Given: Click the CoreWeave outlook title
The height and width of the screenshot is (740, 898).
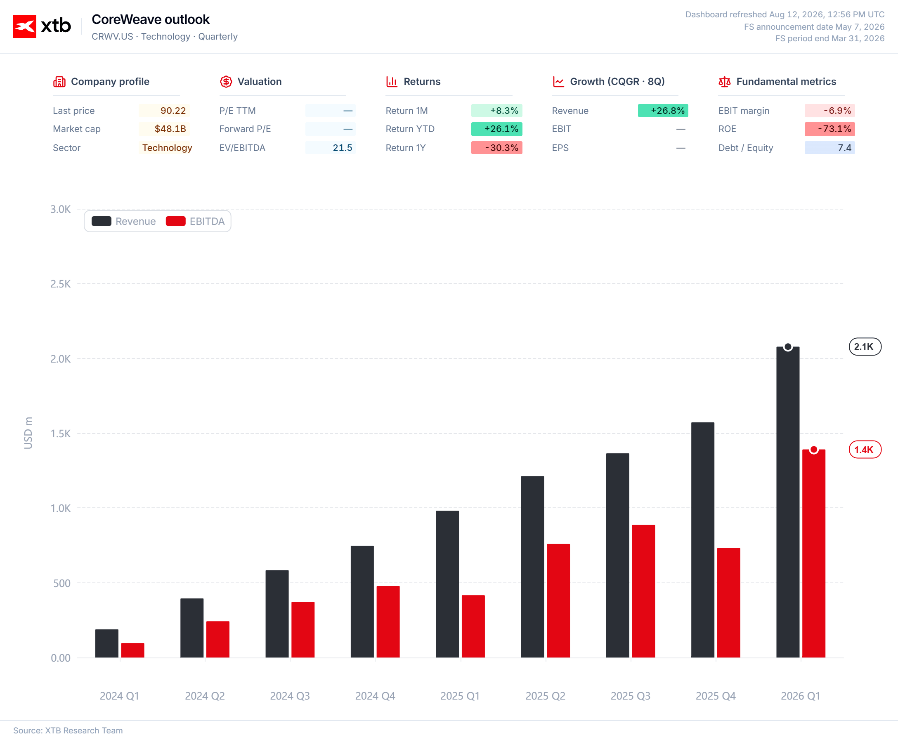Looking at the screenshot, I should [x=151, y=19].
